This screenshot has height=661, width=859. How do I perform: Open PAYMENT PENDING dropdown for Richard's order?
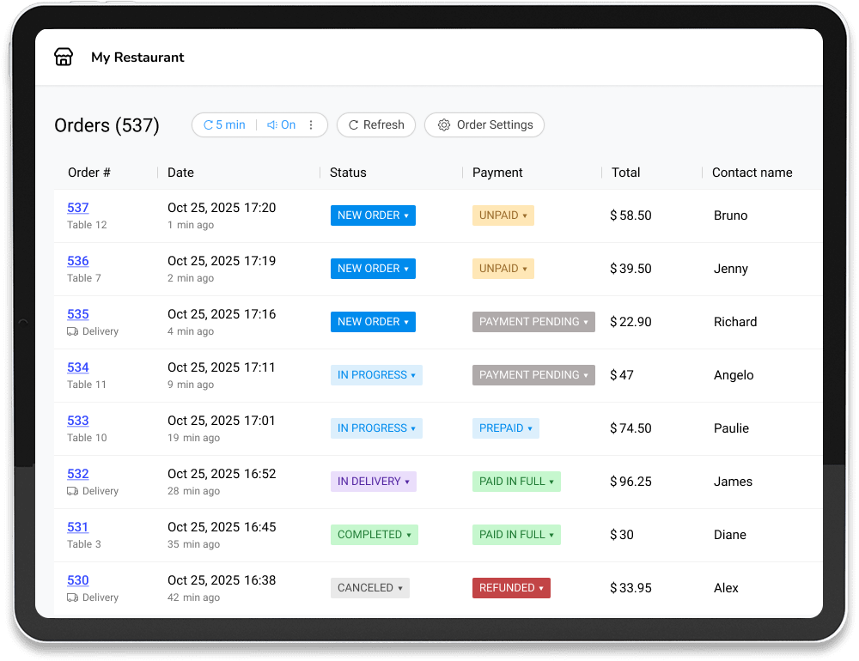pos(533,322)
